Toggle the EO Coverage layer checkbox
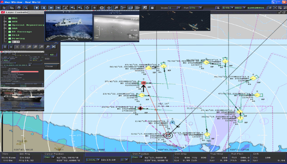Viewport: 287px width, 164px height. [x=10, y=32]
